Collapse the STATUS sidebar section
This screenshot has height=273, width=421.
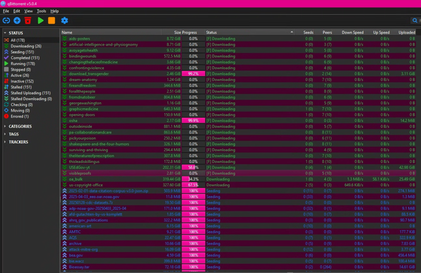pos(5,32)
